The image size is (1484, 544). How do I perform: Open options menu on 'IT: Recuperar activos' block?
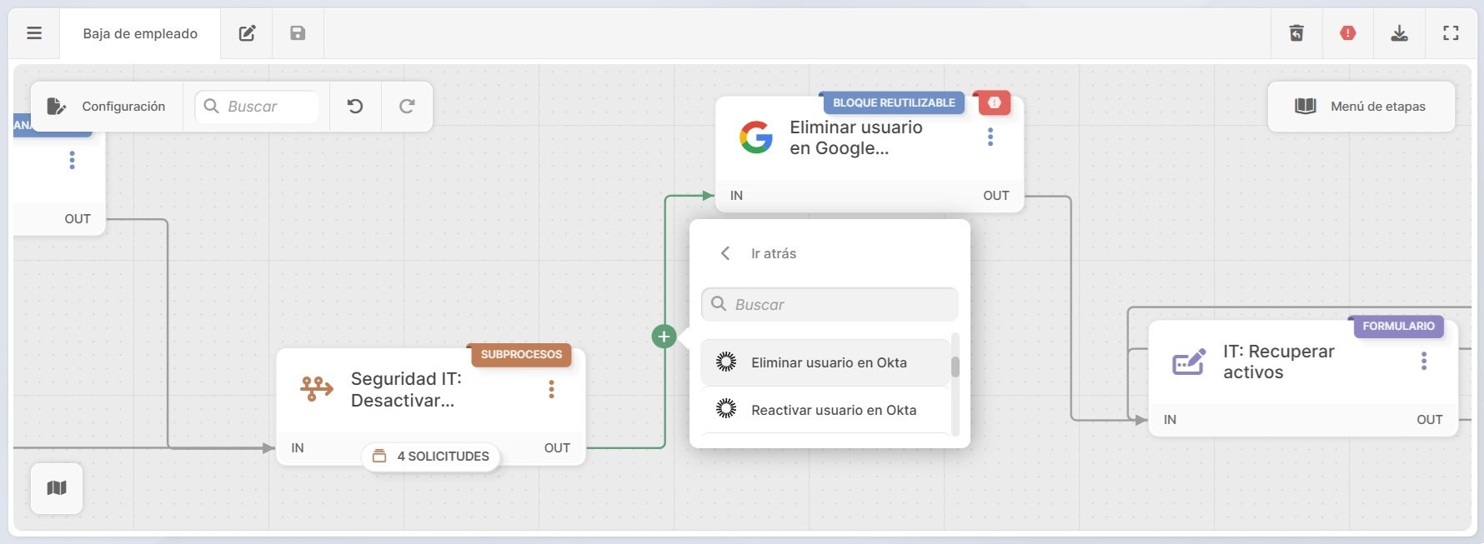pyautogui.click(x=1424, y=361)
